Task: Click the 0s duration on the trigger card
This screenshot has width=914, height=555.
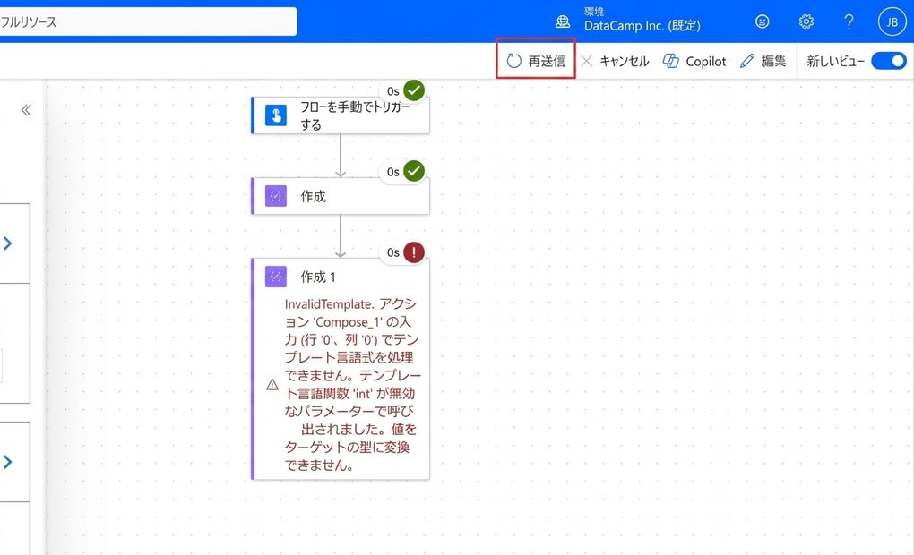Action: coord(393,91)
